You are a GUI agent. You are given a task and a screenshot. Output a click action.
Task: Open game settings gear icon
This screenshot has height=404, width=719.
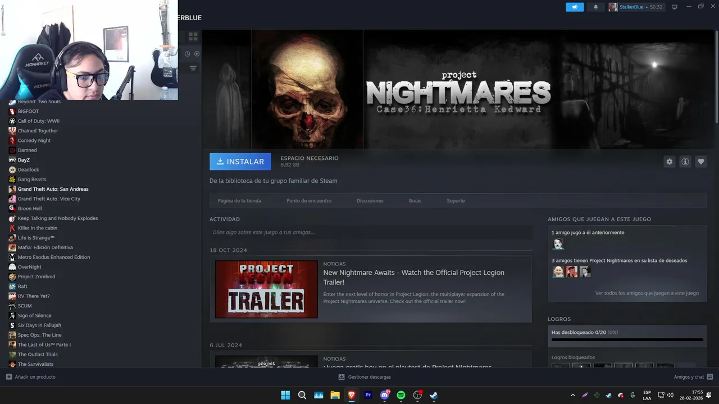[x=670, y=162]
